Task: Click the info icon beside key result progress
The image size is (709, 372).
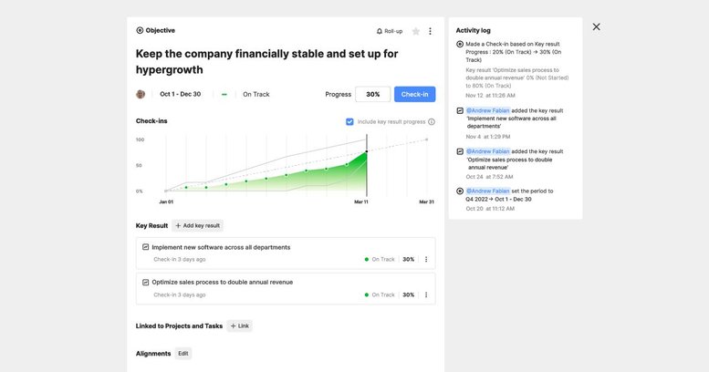Action: tap(432, 121)
